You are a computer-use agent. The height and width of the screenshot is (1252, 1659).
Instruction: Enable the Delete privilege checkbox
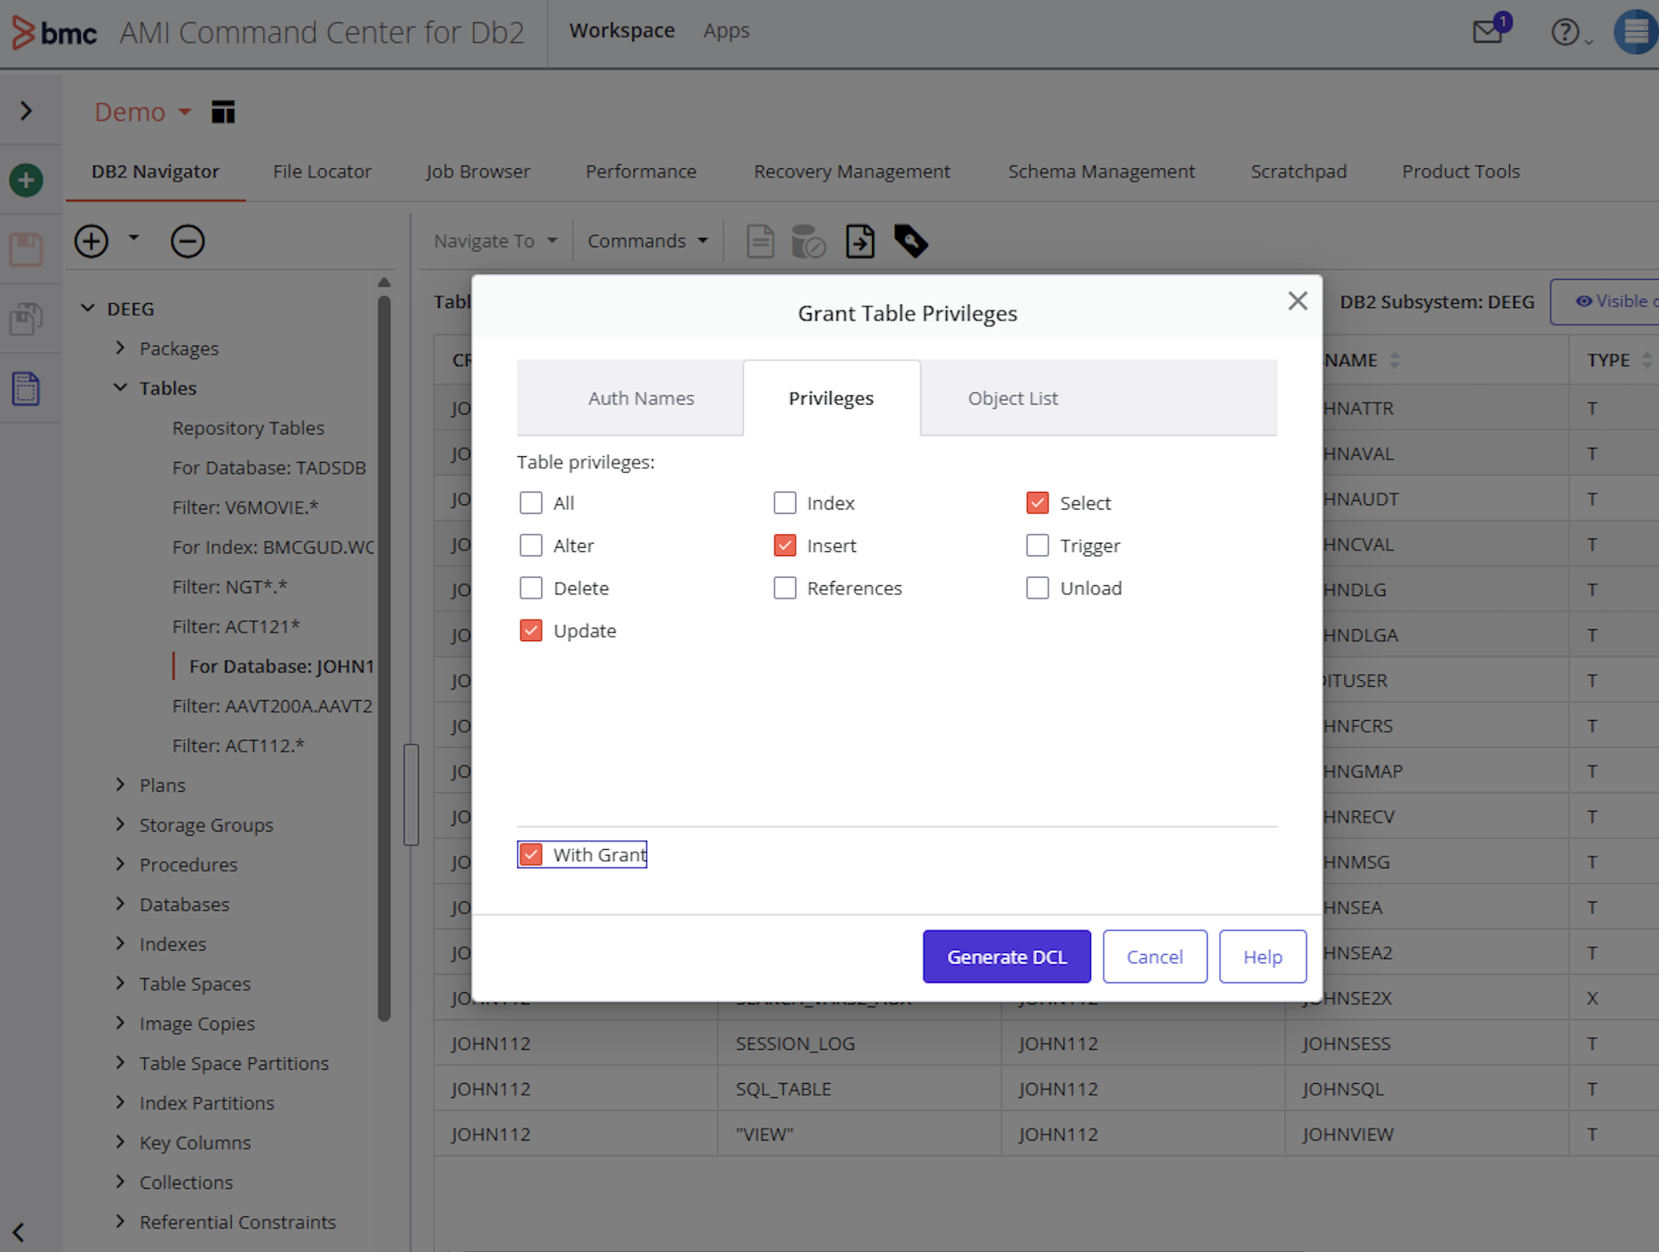[x=531, y=588]
